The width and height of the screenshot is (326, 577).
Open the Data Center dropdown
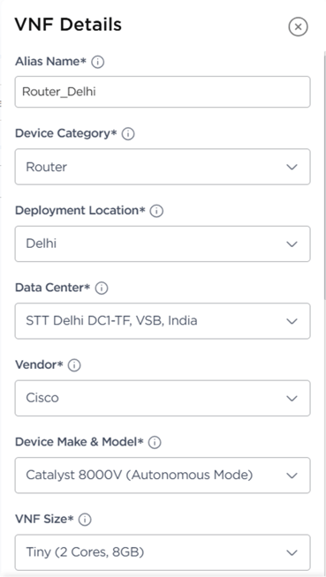click(x=163, y=321)
